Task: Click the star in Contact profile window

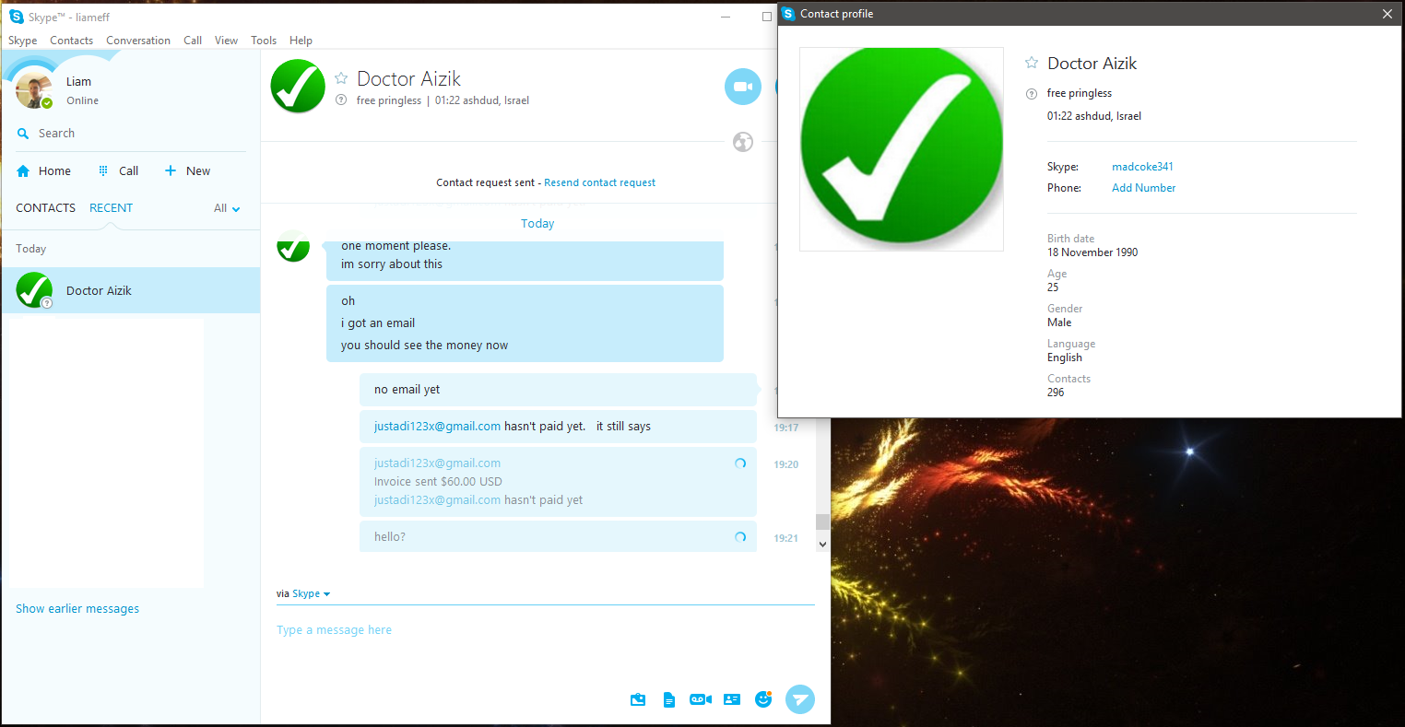Action: (x=1032, y=63)
